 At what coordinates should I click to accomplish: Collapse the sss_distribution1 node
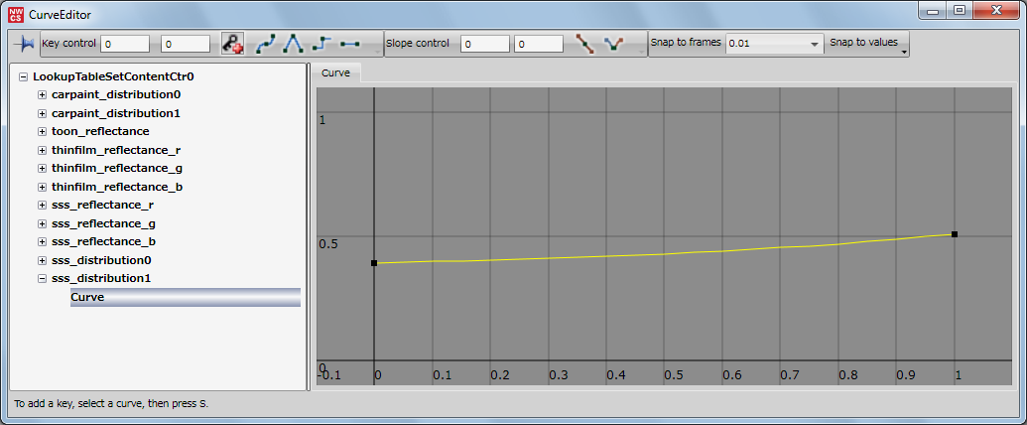click(x=42, y=278)
